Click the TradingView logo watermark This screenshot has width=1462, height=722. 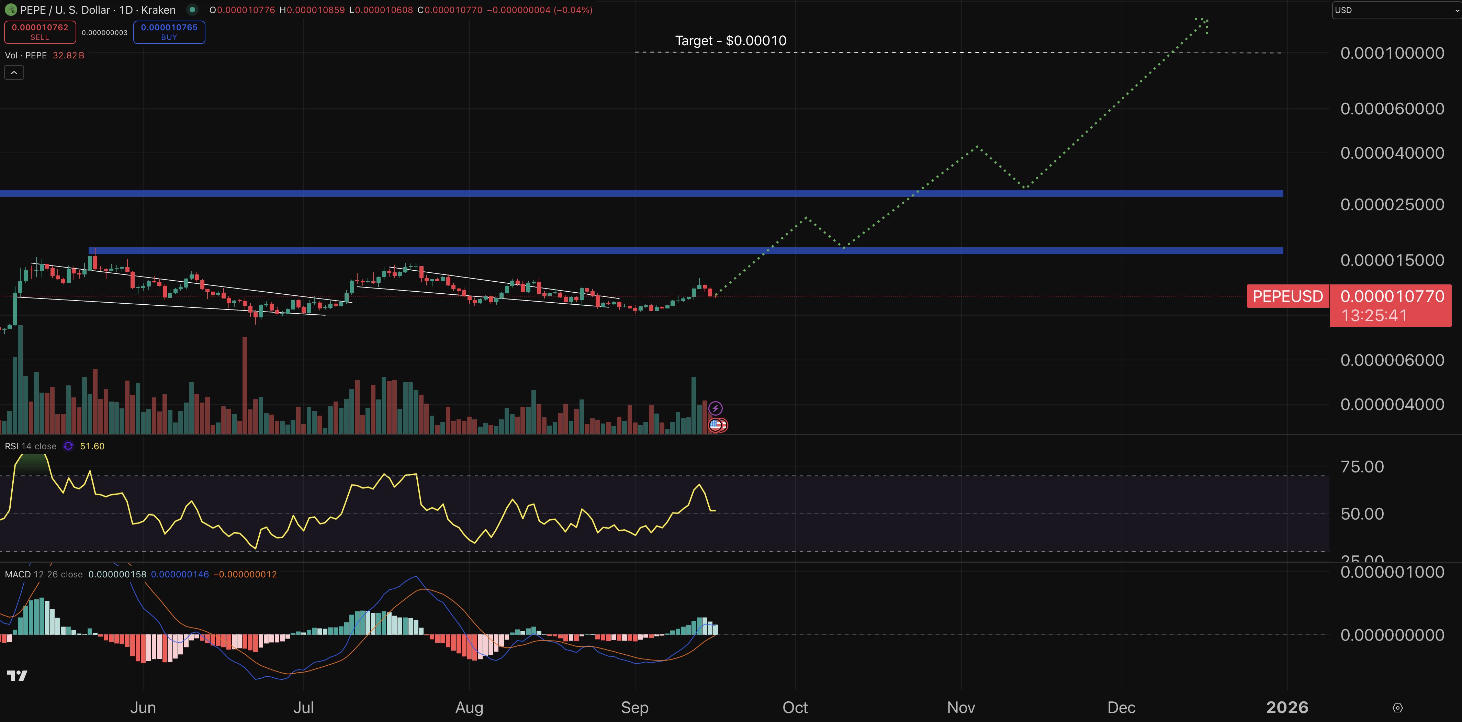[x=17, y=675]
